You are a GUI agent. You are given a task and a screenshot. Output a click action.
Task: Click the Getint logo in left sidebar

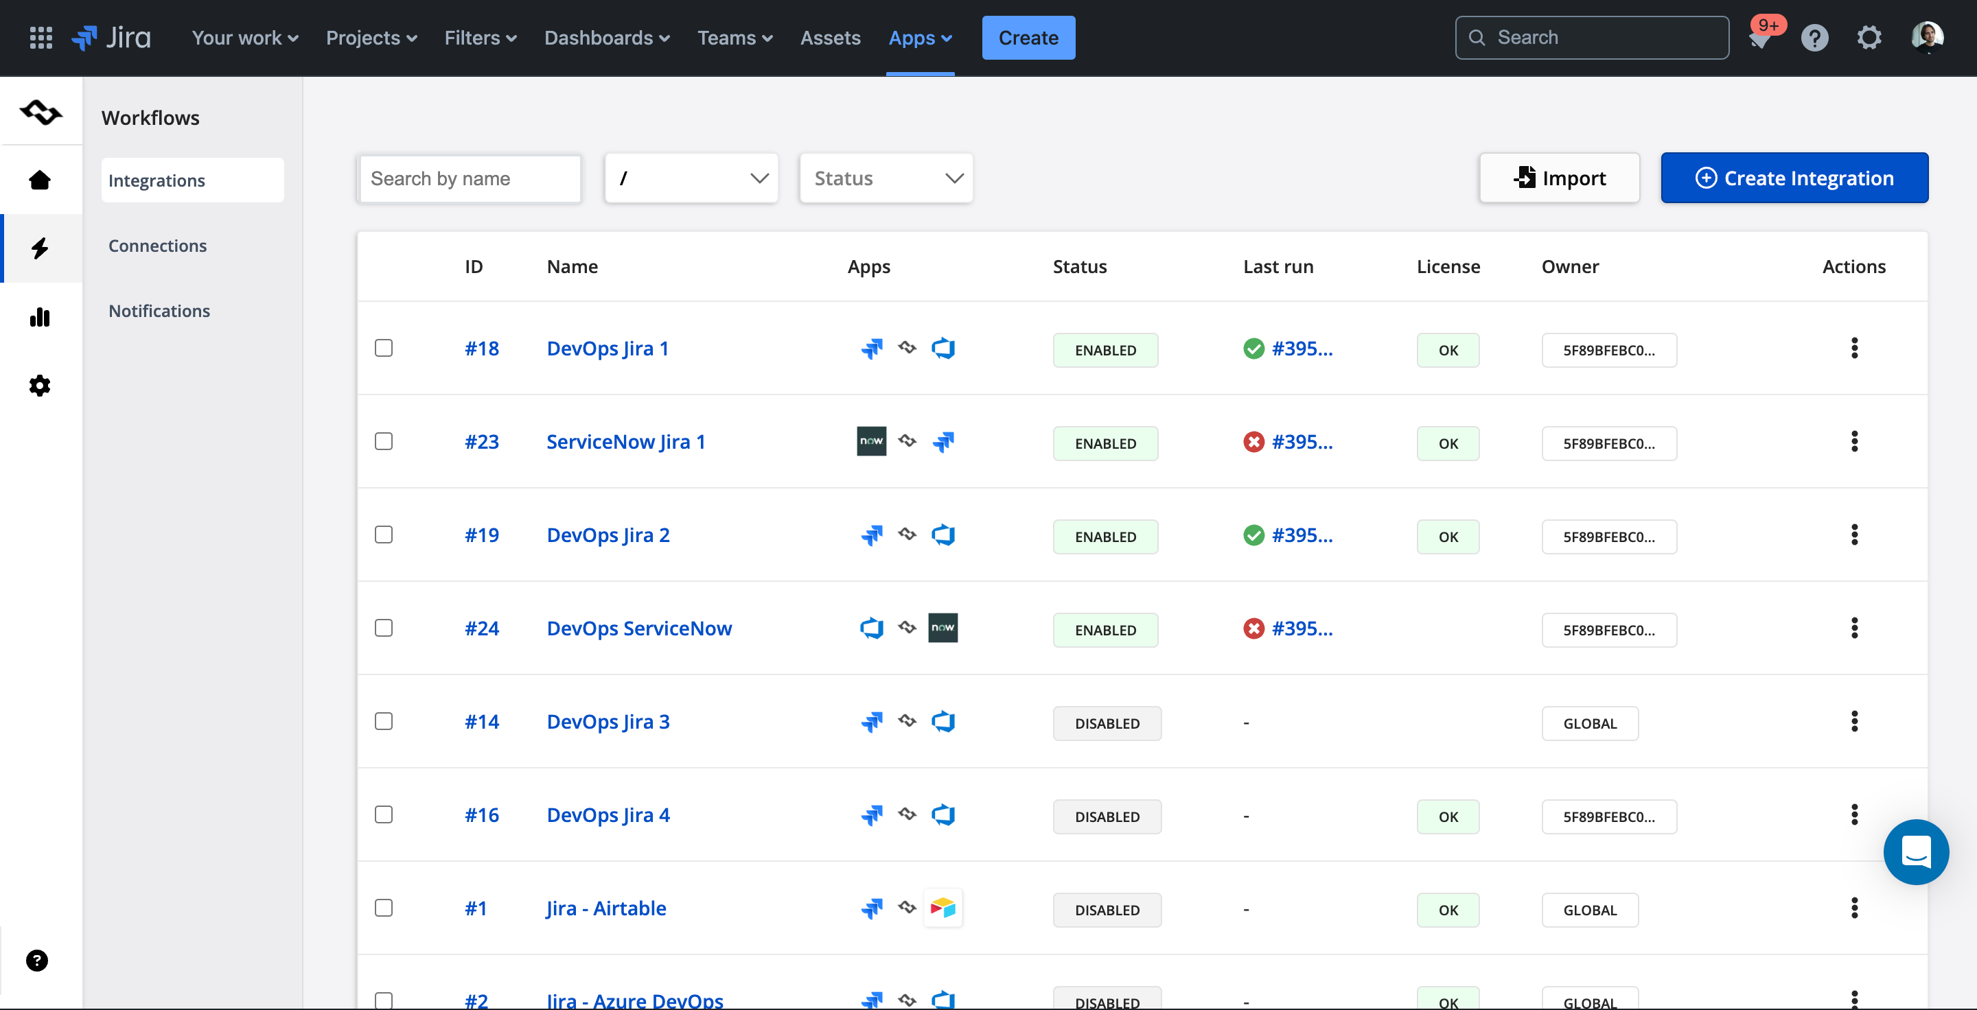[41, 113]
